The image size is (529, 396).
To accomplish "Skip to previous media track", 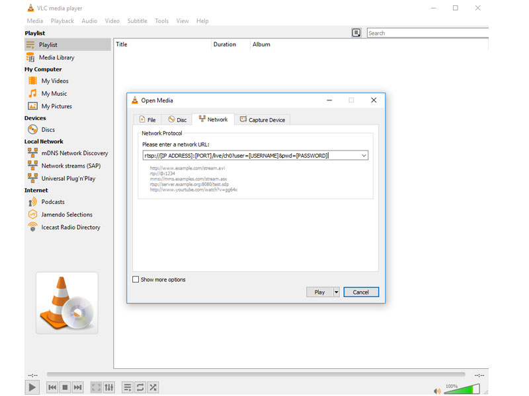I will pyautogui.click(x=52, y=387).
